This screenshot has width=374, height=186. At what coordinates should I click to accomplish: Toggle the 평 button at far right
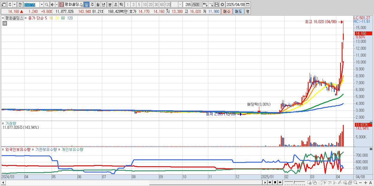pyautogui.click(x=248, y=11)
